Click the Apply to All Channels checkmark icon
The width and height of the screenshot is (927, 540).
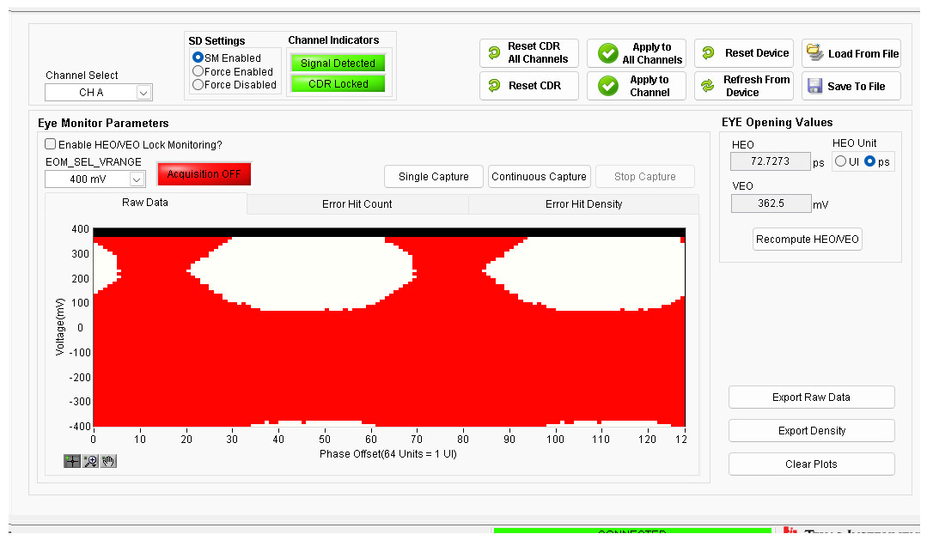tap(607, 53)
